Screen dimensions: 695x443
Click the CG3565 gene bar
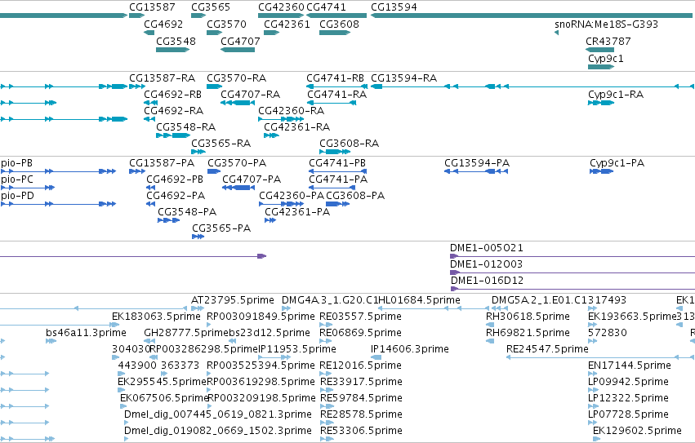pos(198,16)
